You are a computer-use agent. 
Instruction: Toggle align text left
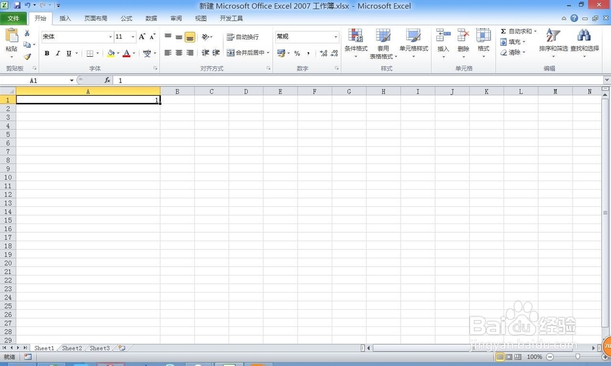click(168, 52)
